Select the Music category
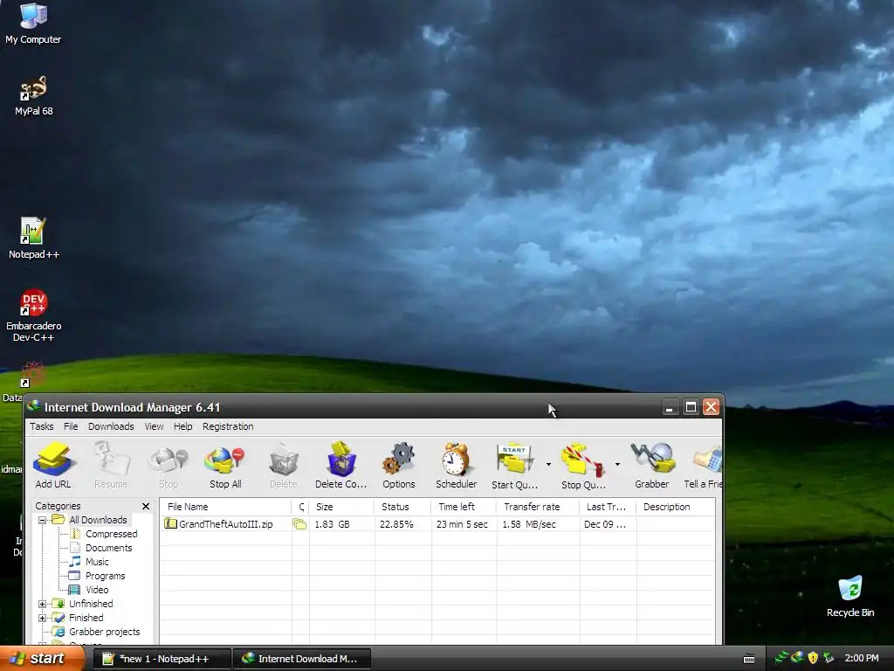 coord(97,562)
